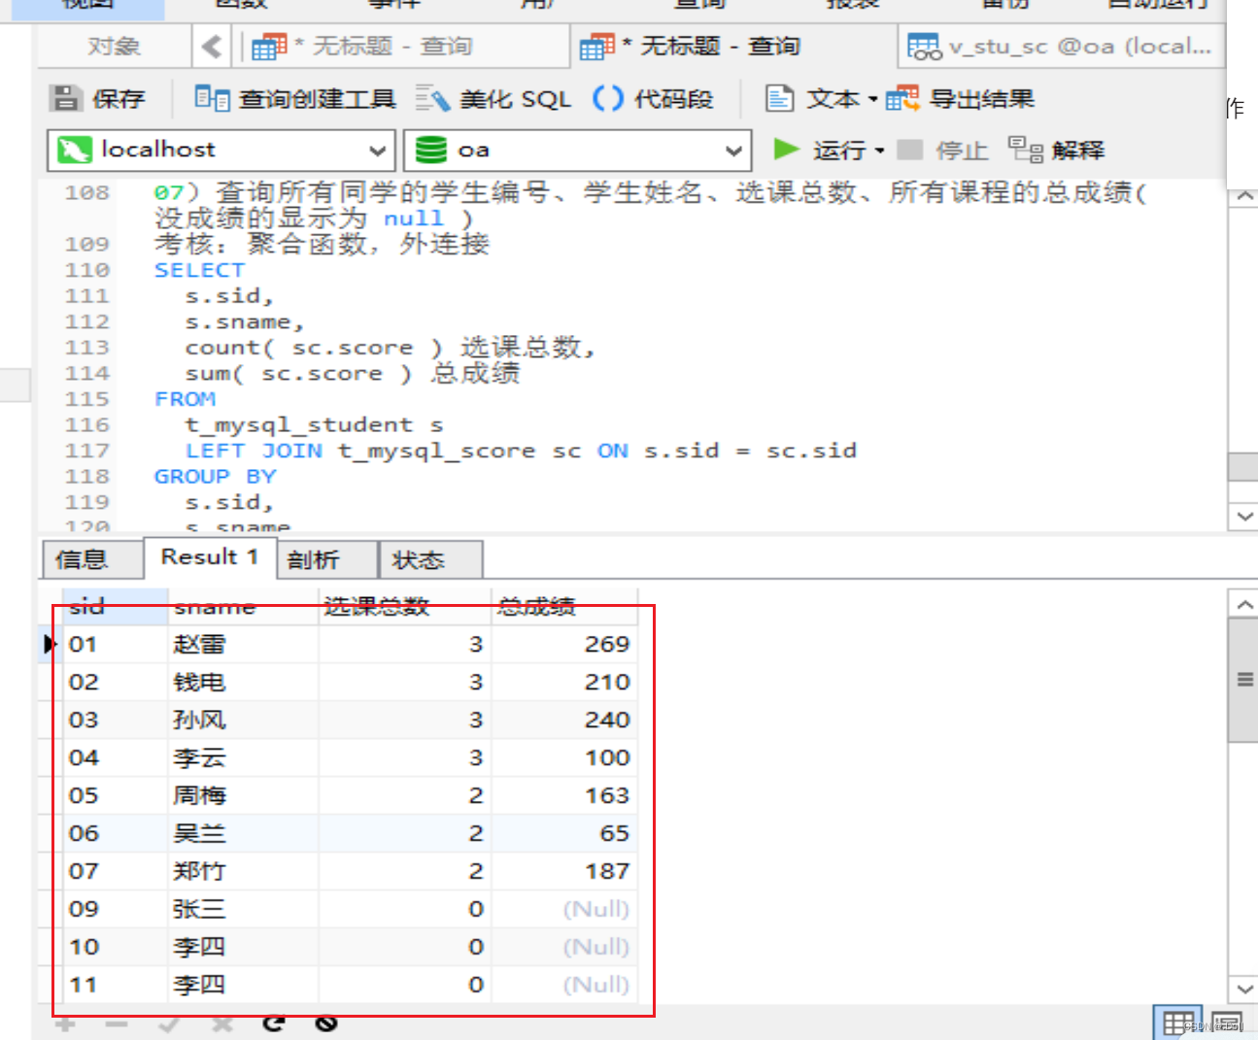Switch to the 信息 info tab
This screenshot has width=1258, height=1040.
tap(93, 559)
